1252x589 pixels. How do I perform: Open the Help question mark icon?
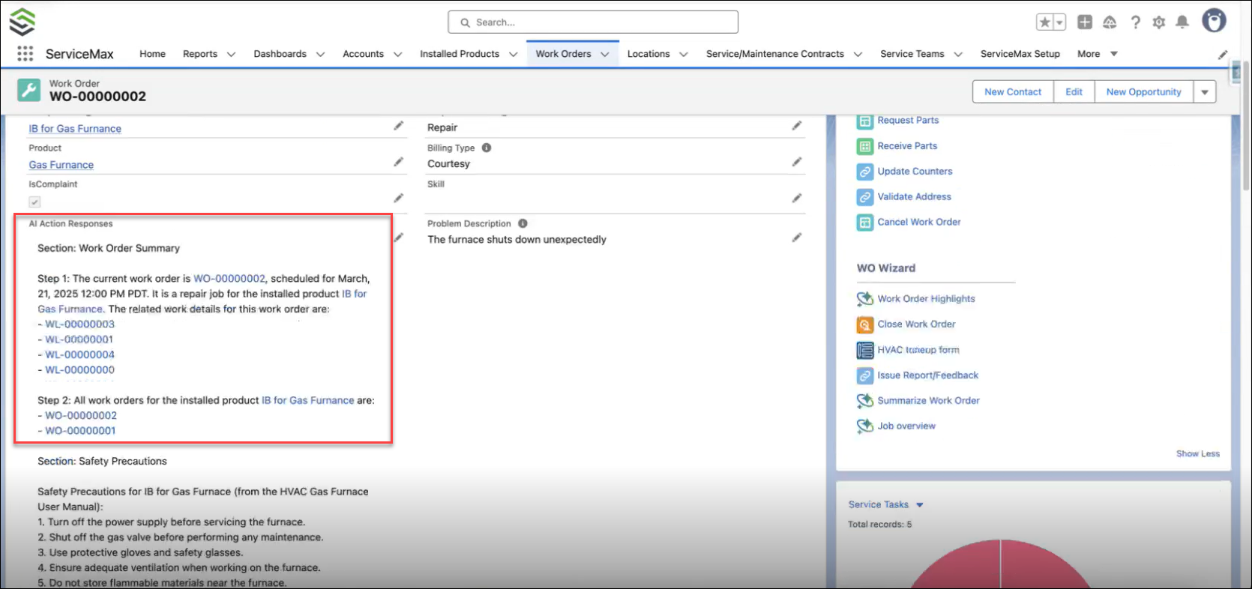coord(1135,22)
